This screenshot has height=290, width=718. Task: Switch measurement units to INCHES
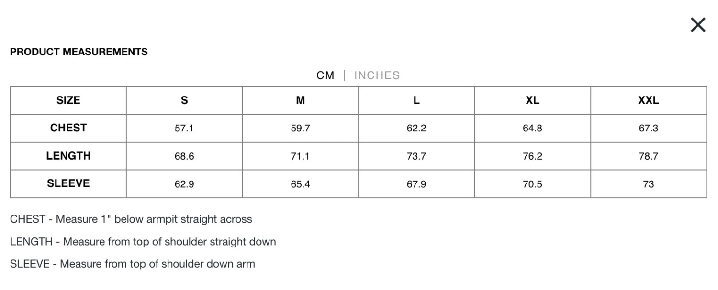pos(377,75)
